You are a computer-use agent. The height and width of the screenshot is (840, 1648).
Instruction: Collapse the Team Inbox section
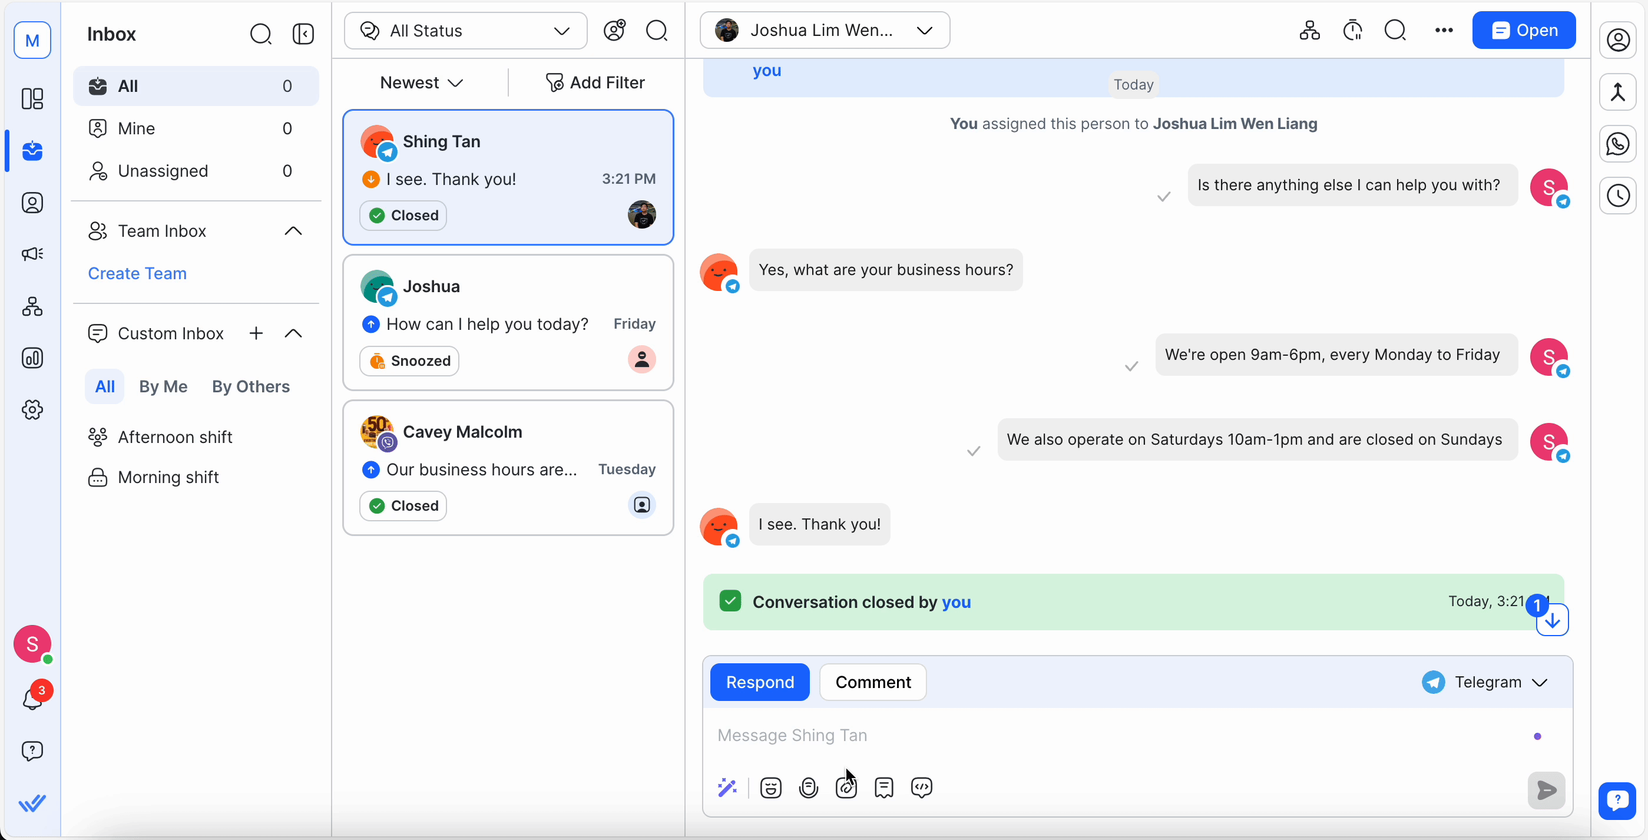pos(293,231)
